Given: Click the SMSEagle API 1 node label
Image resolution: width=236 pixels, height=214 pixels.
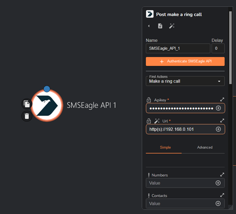Looking at the screenshot, I should click(92, 105).
